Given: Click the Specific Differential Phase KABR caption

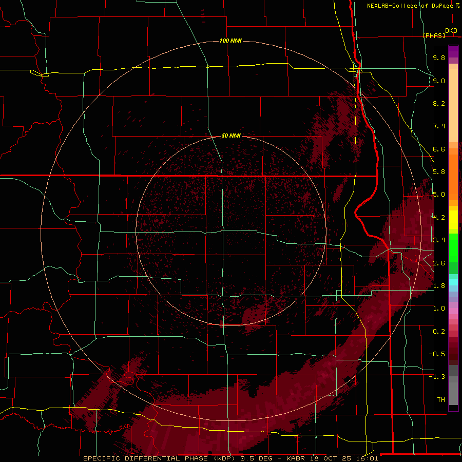Looking at the screenshot, I should 230,458.
